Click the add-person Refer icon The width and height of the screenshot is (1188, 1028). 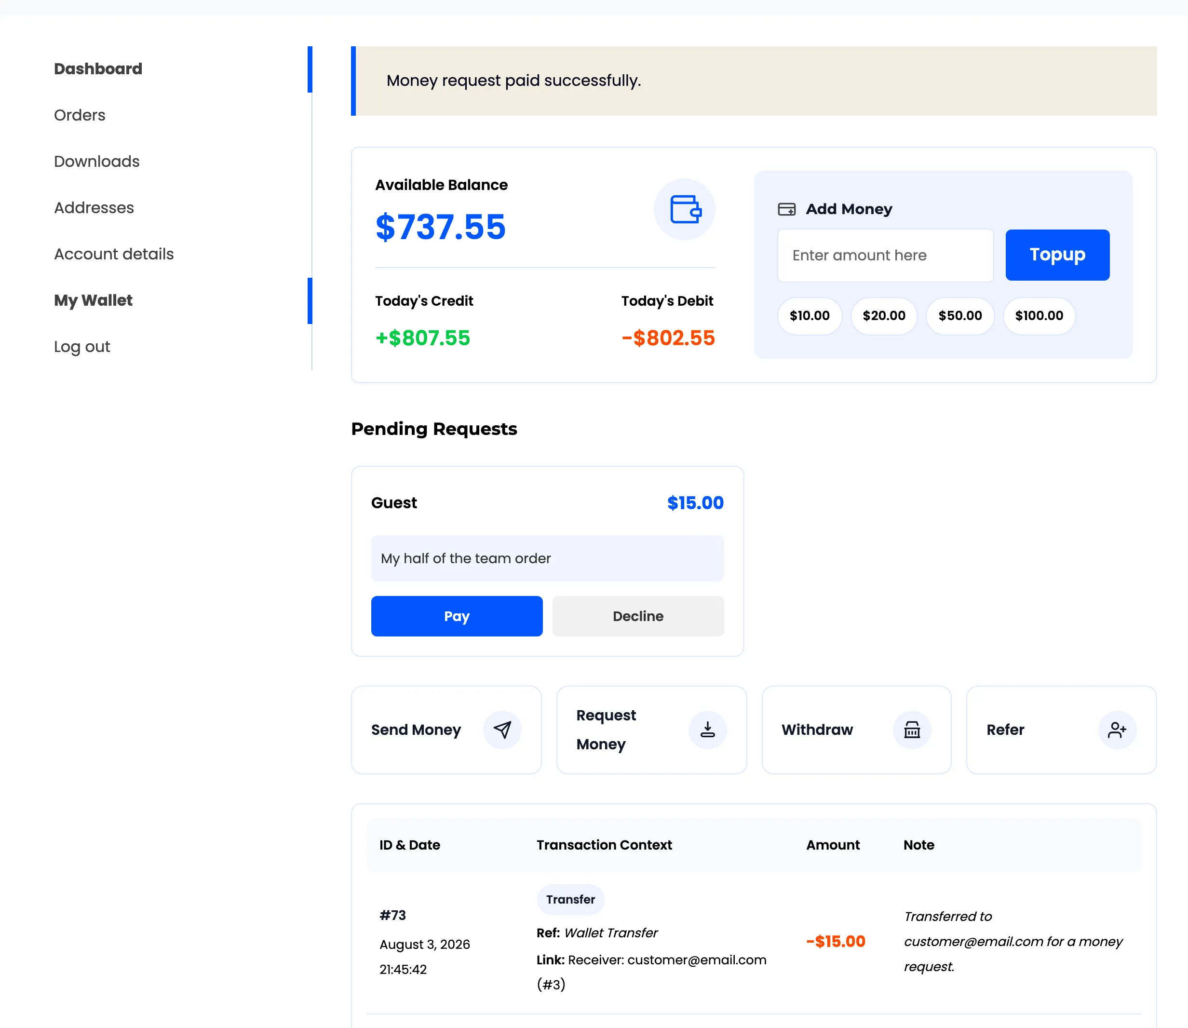[x=1117, y=730]
